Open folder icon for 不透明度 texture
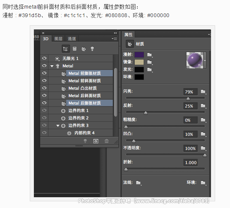 point(203,148)
